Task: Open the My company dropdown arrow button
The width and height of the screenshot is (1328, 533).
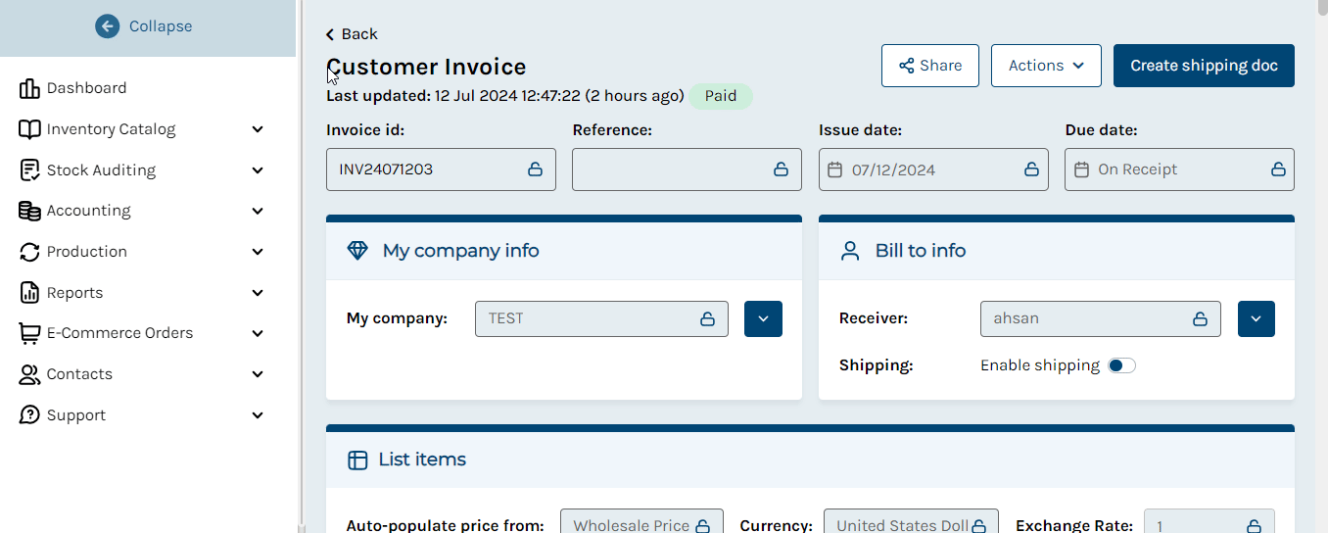Action: (x=763, y=318)
